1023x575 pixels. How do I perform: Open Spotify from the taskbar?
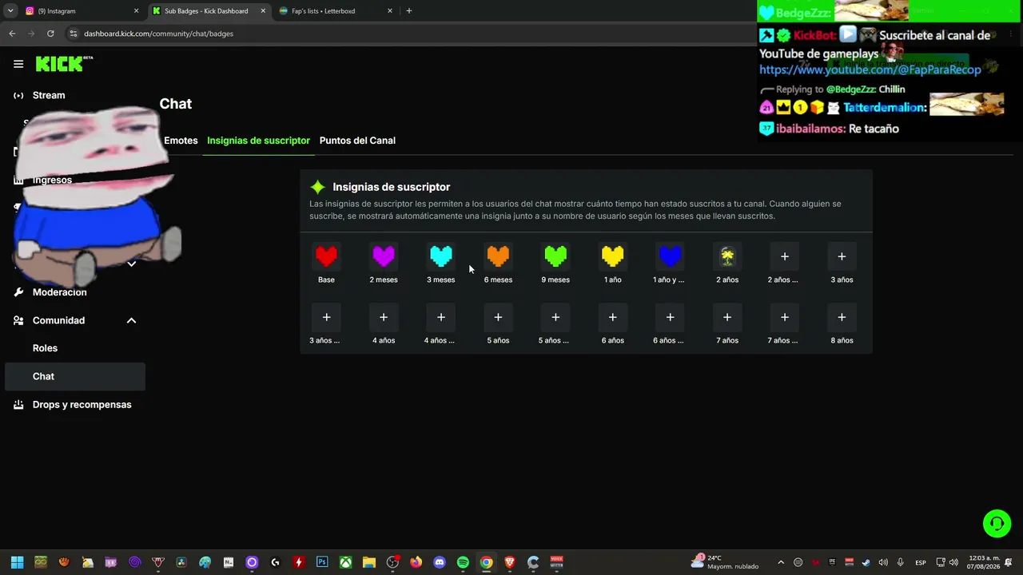463,562
